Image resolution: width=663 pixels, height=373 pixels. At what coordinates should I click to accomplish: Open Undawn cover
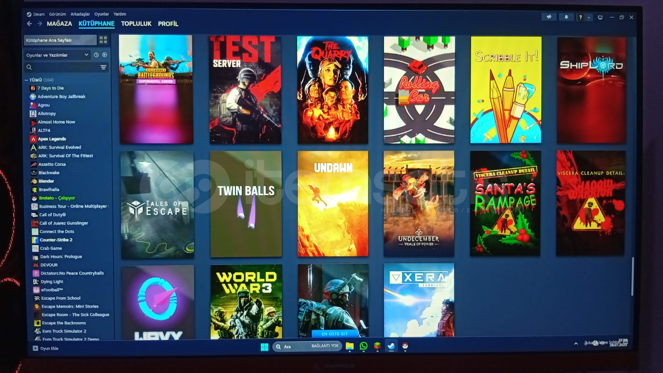pos(333,203)
